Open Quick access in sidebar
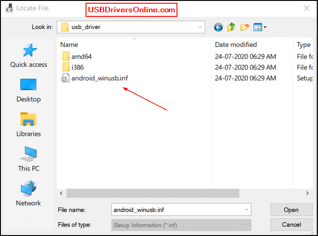Viewport: 318px width, 236px height. 28,55
